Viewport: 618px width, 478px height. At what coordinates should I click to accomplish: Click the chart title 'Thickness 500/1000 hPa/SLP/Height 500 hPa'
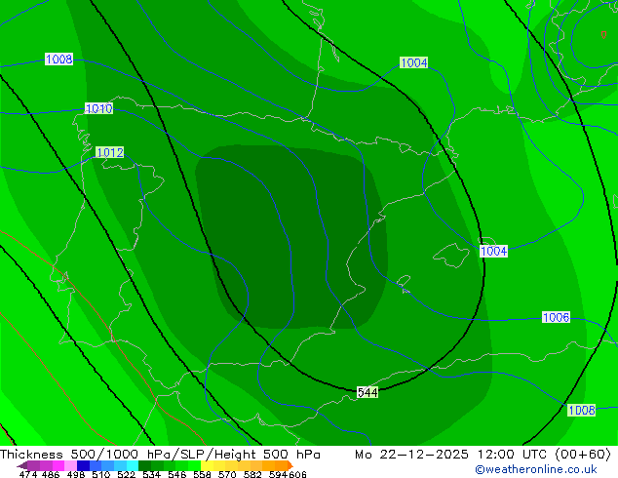coord(160,455)
